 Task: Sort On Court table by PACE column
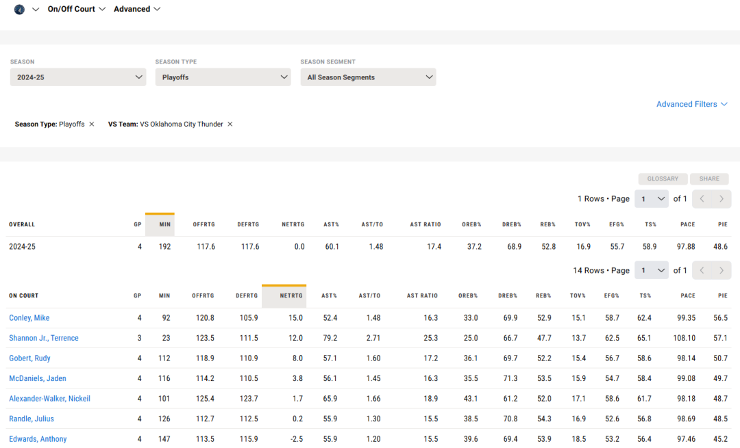(x=688, y=296)
